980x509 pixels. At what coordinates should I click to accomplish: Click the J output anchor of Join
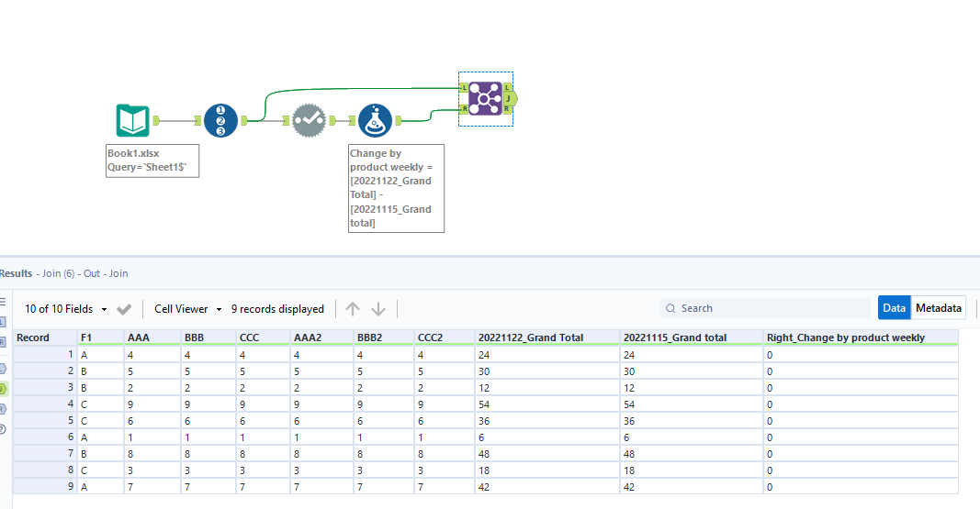tap(508, 98)
